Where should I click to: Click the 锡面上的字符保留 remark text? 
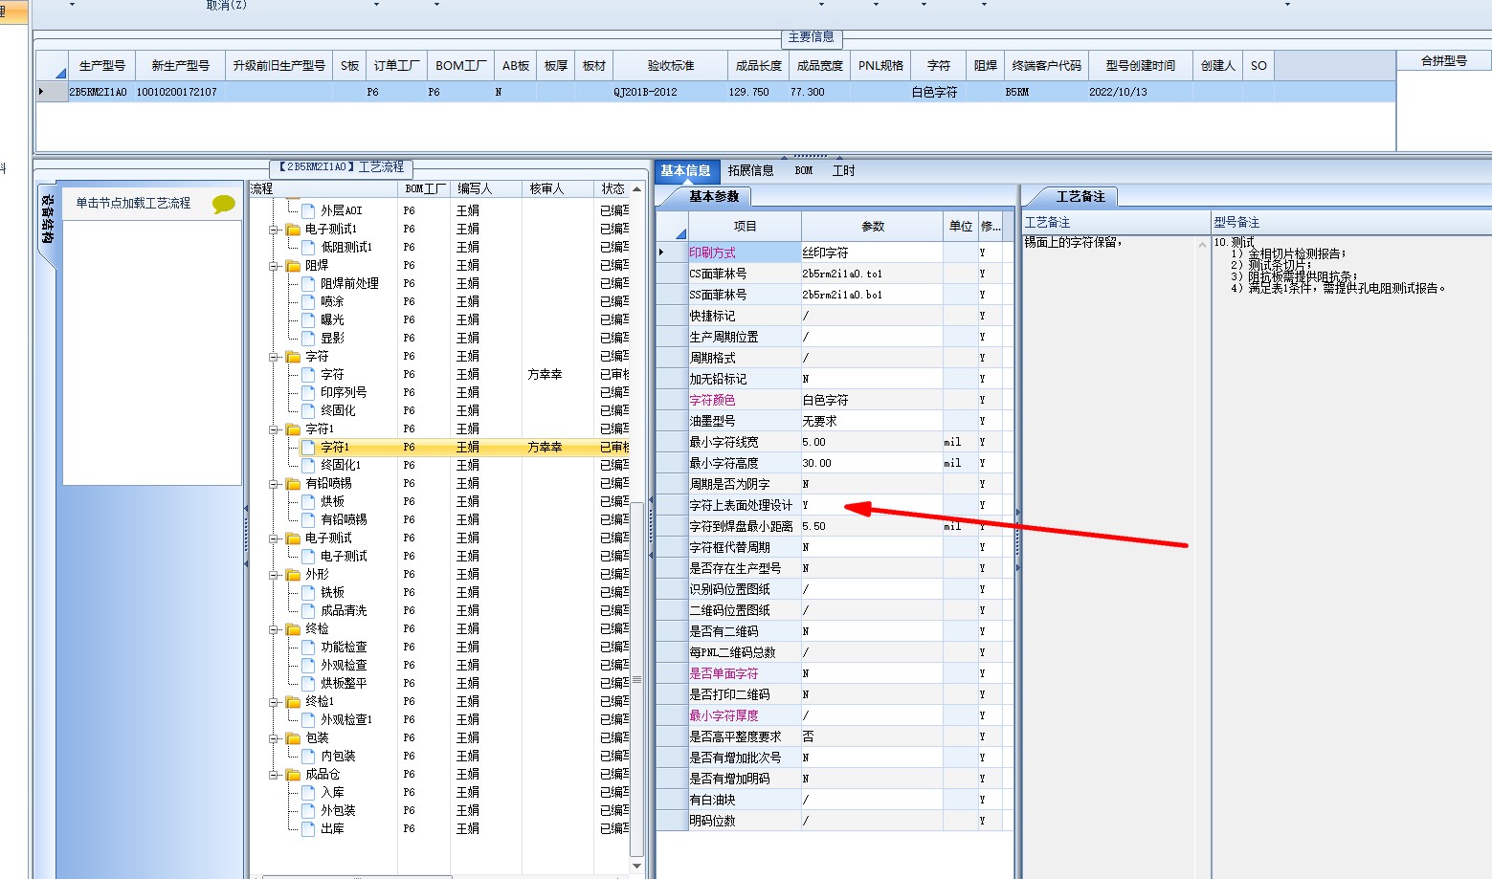point(1073,242)
